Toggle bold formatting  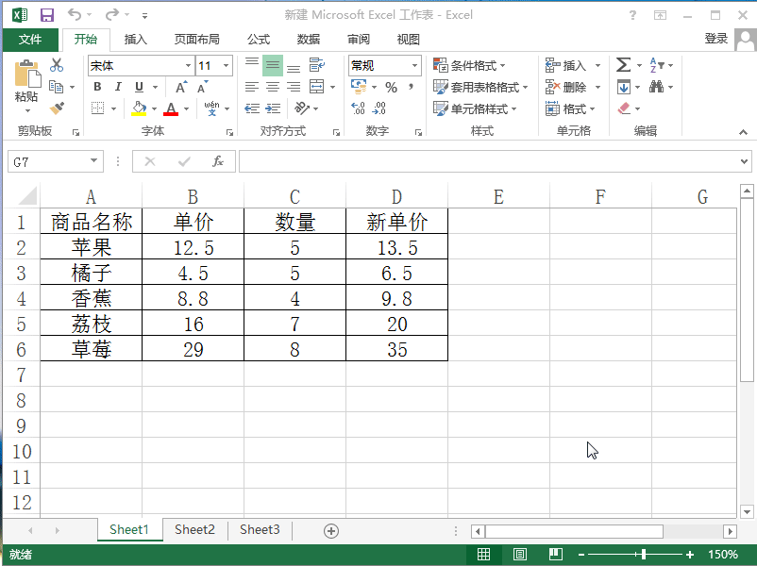pos(97,86)
